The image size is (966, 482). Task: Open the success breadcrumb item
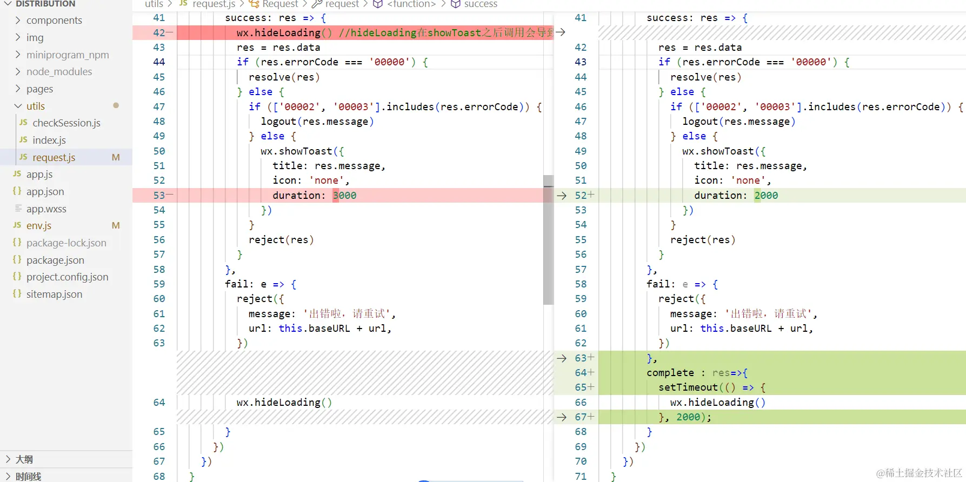tap(481, 4)
